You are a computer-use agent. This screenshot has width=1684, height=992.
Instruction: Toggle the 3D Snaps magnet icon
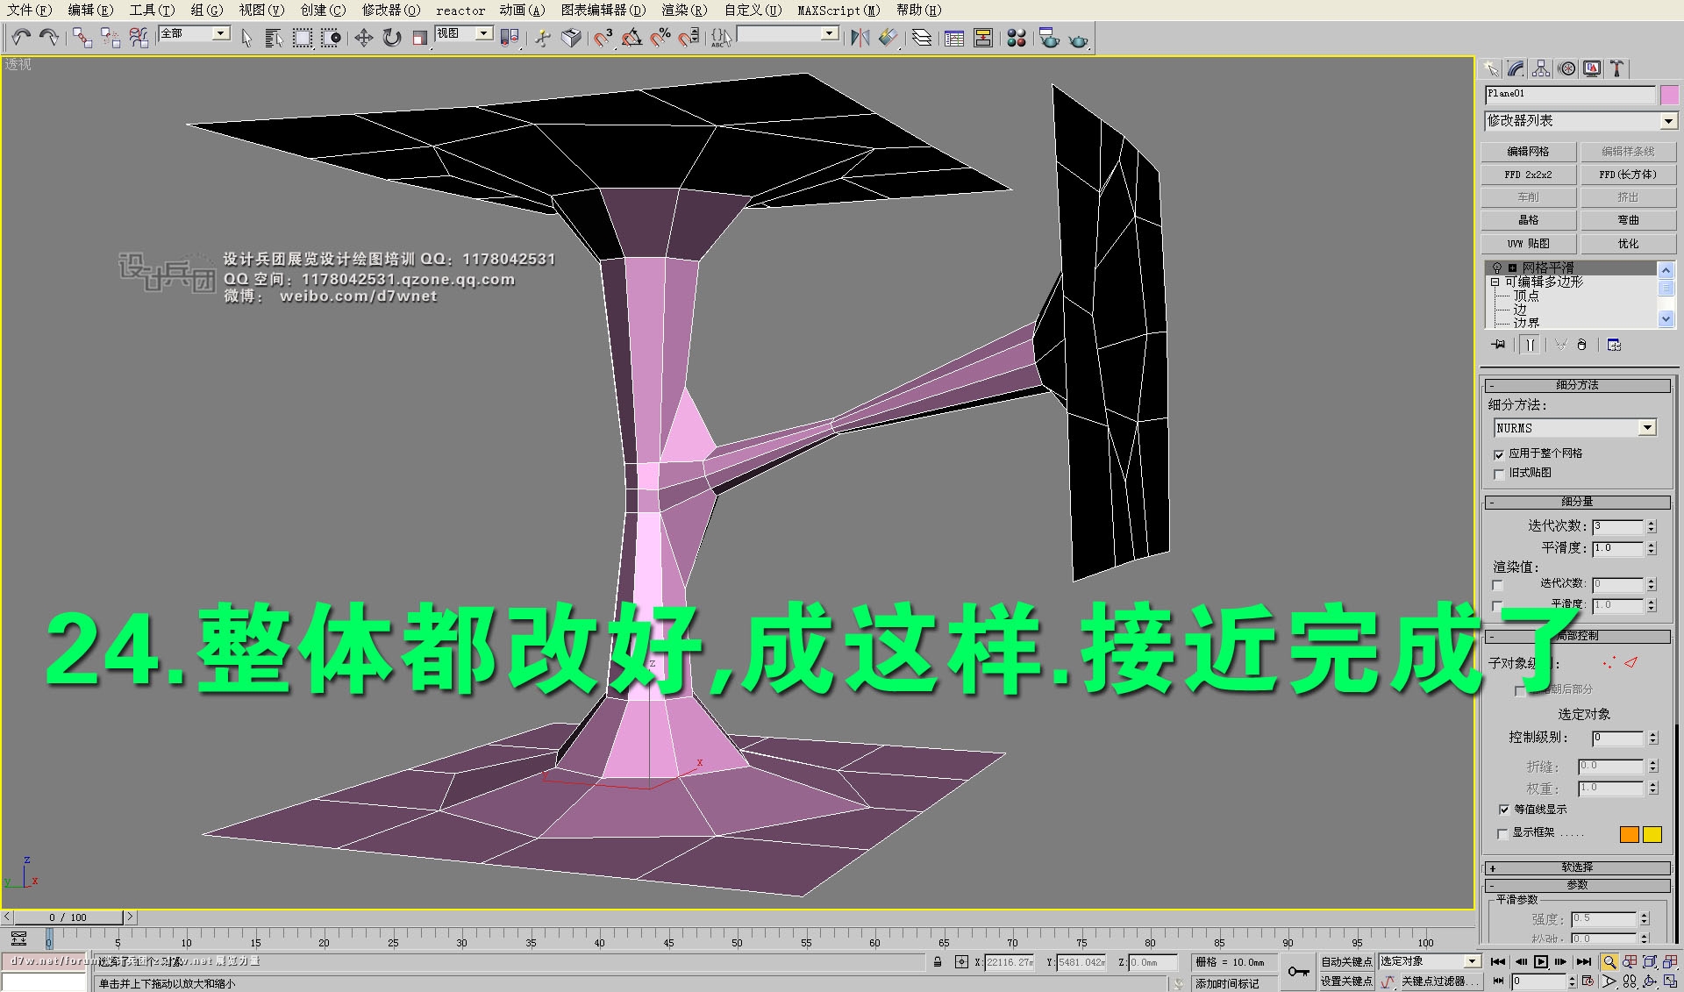pyautogui.click(x=603, y=37)
